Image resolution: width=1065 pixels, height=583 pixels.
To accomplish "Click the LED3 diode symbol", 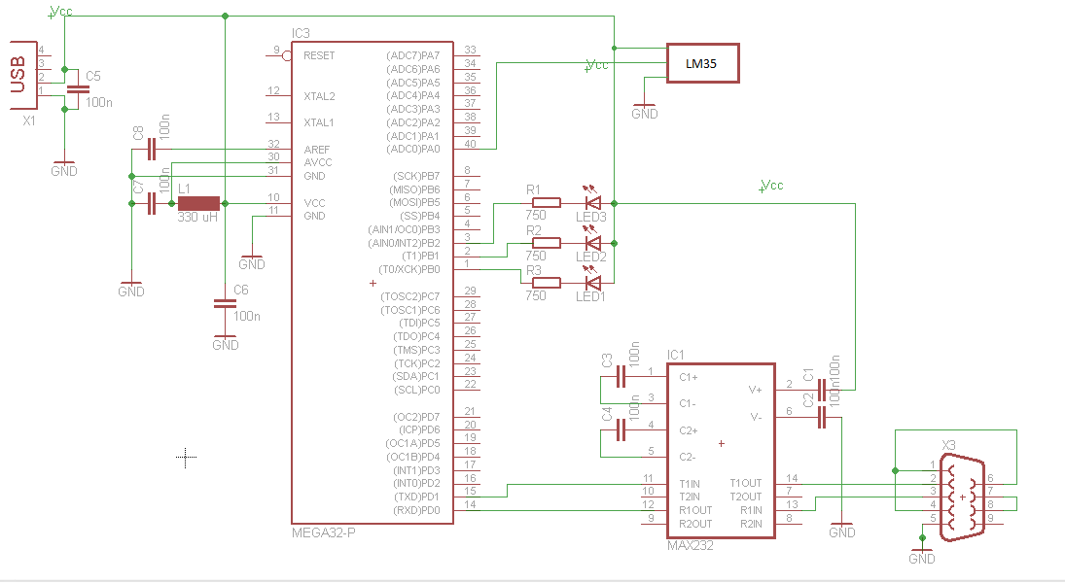I will click(593, 201).
